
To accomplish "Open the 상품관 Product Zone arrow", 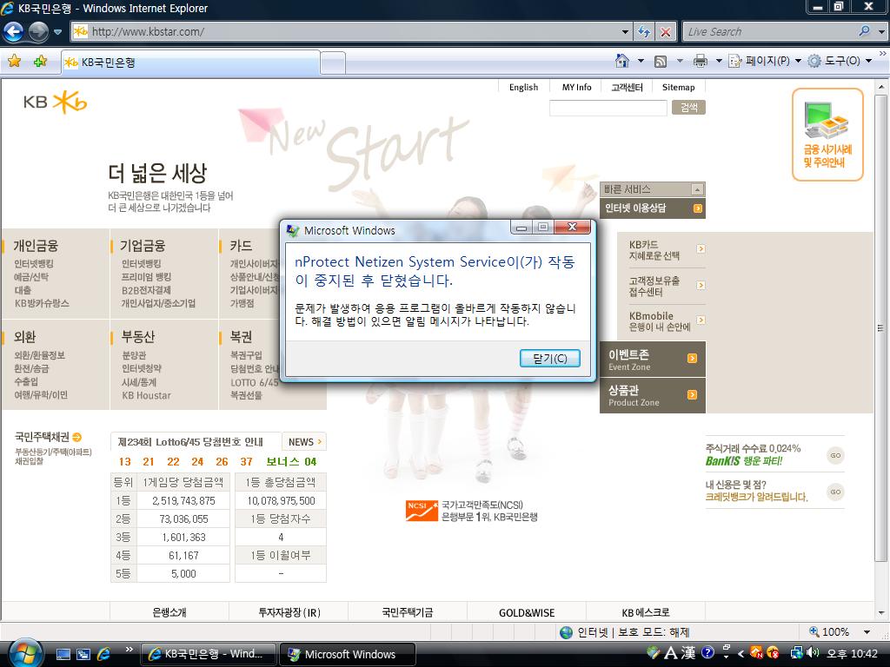I will pos(692,395).
